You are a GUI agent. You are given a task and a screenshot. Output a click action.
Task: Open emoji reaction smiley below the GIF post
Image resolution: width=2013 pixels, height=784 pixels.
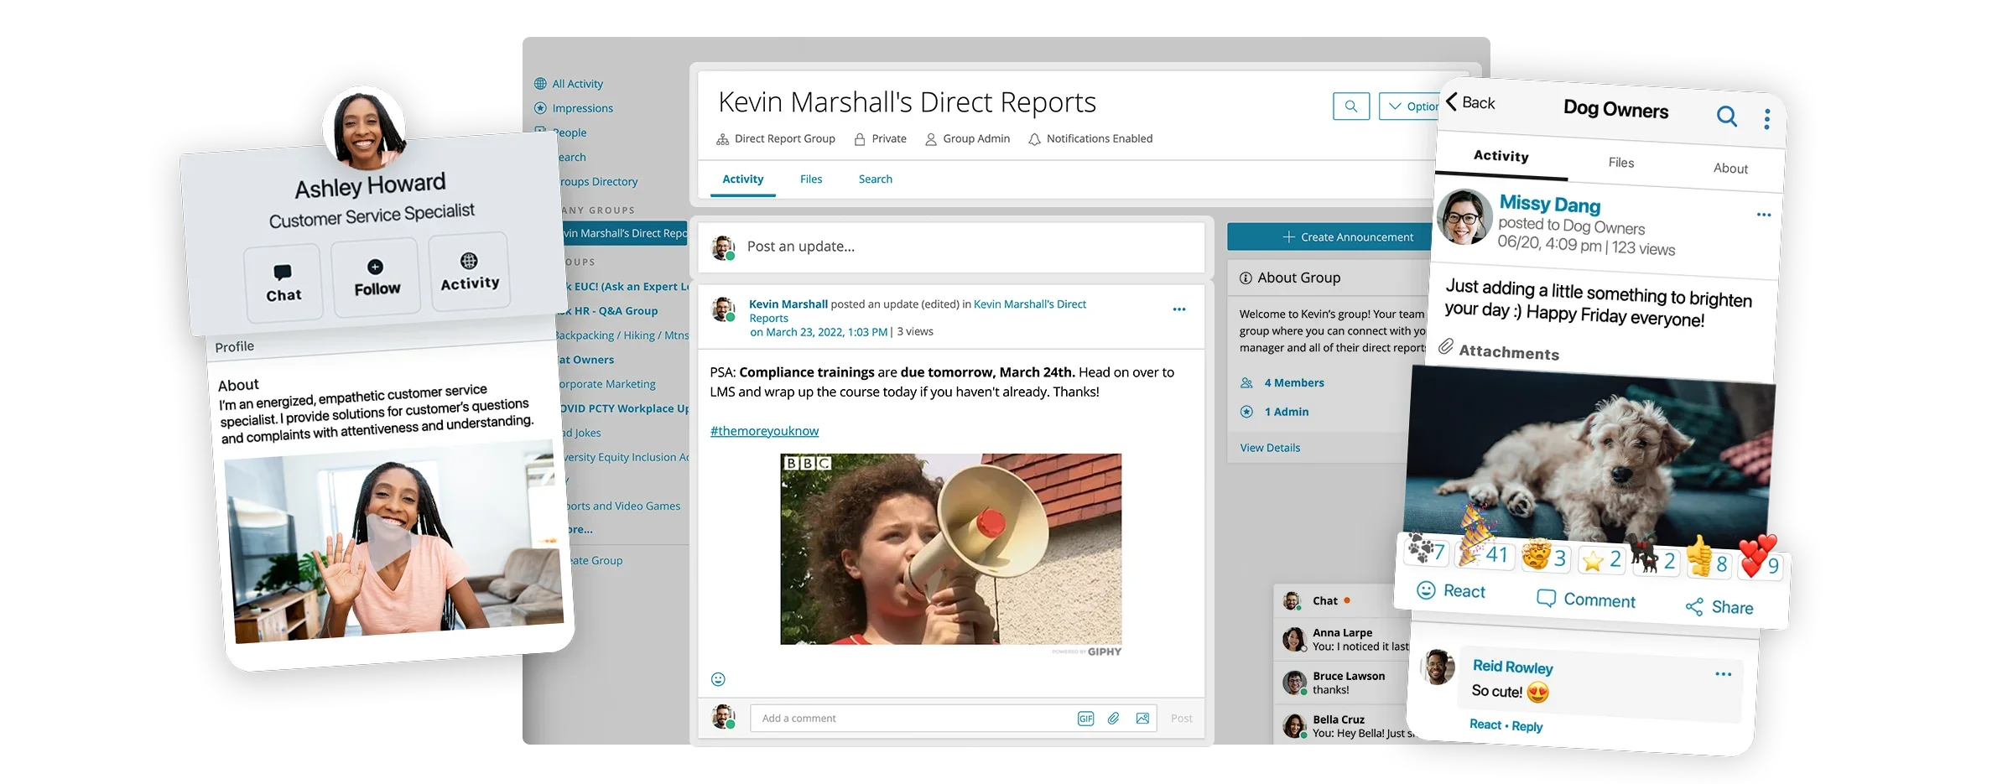point(718,679)
